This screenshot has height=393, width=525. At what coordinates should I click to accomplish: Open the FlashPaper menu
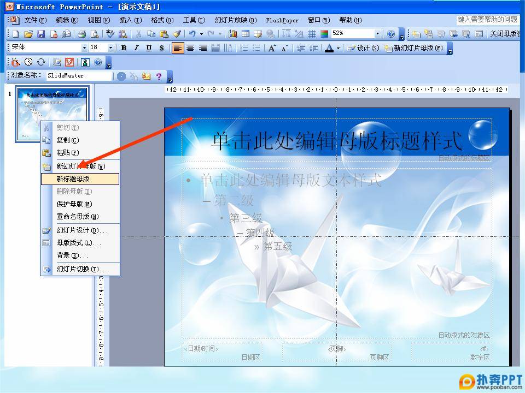click(x=282, y=20)
